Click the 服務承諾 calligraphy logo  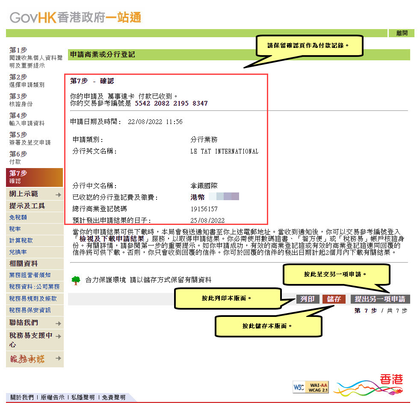[x=27, y=359]
